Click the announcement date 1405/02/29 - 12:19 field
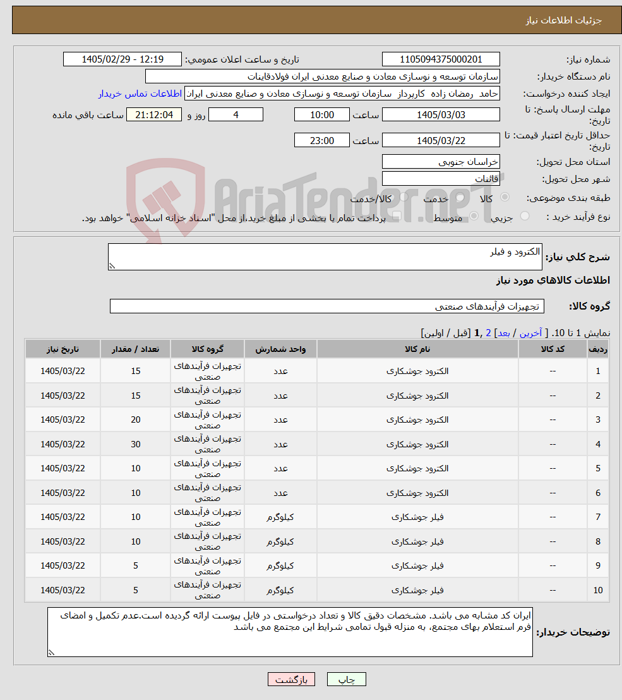The width and height of the screenshot is (622, 700). pos(123,59)
